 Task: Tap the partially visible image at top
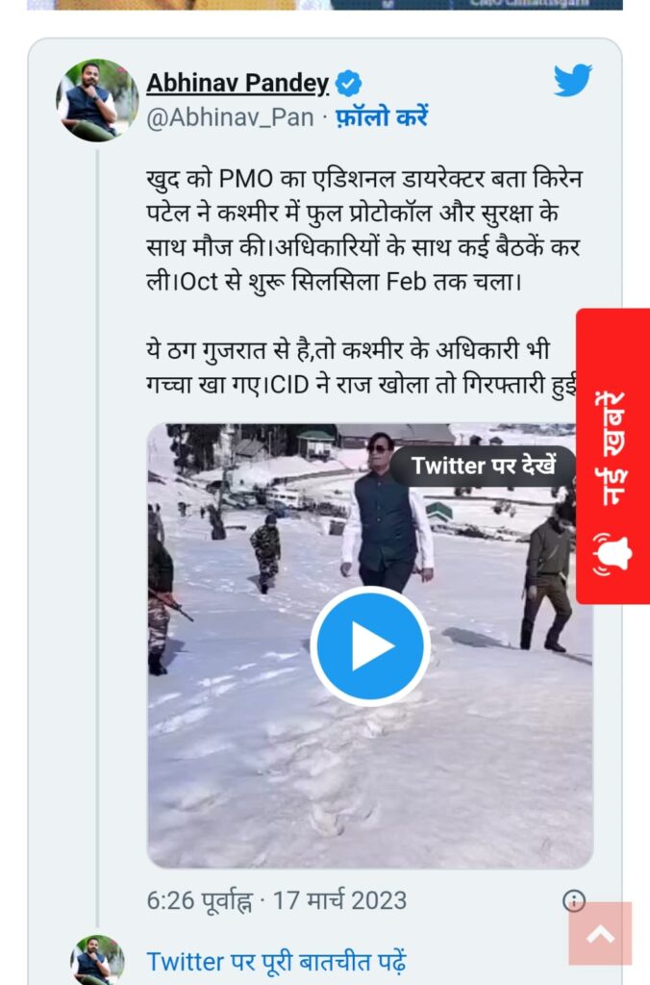pyautogui.click(x=325, y=5)
